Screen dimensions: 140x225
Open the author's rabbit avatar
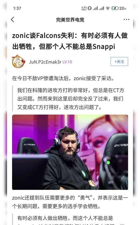tap(18, 61)
